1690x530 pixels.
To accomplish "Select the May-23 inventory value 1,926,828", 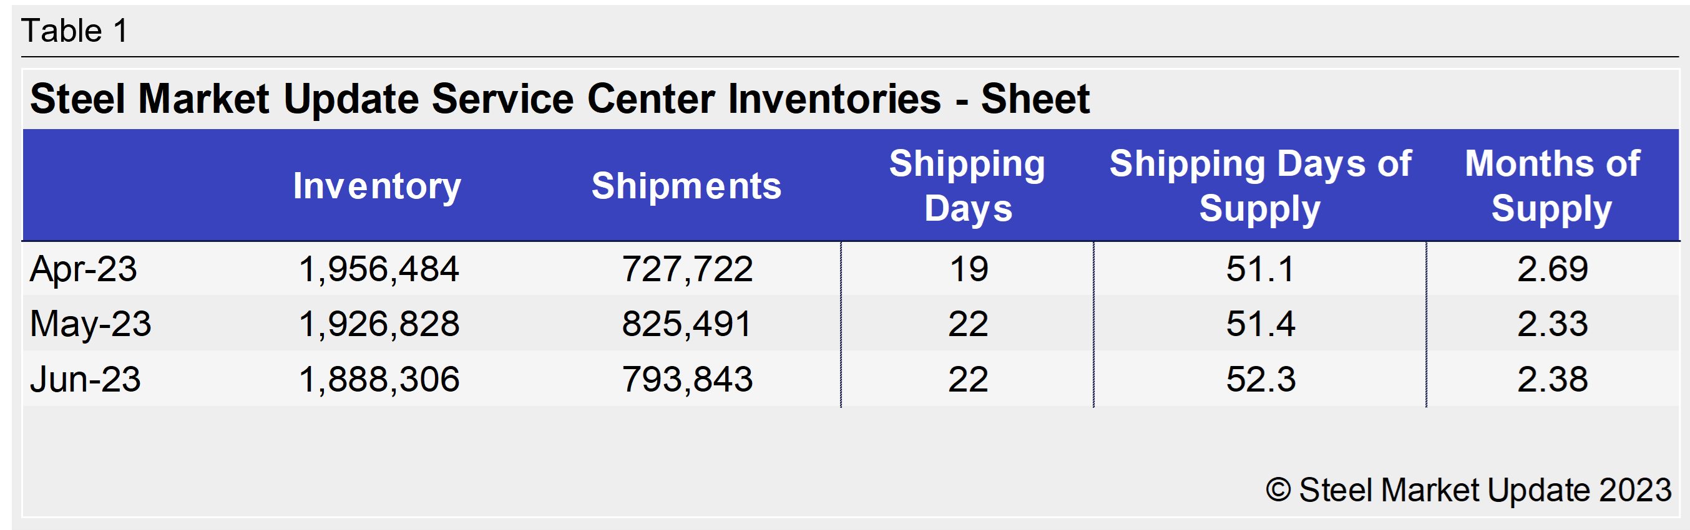I will tap(379, 324).
